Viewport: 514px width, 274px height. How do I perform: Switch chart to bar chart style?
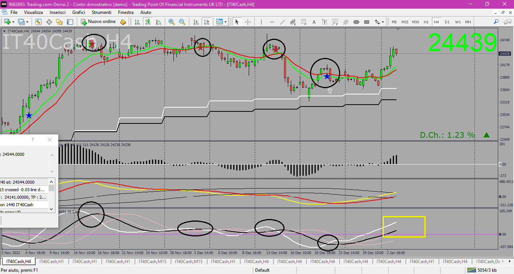tap(137, 22)
